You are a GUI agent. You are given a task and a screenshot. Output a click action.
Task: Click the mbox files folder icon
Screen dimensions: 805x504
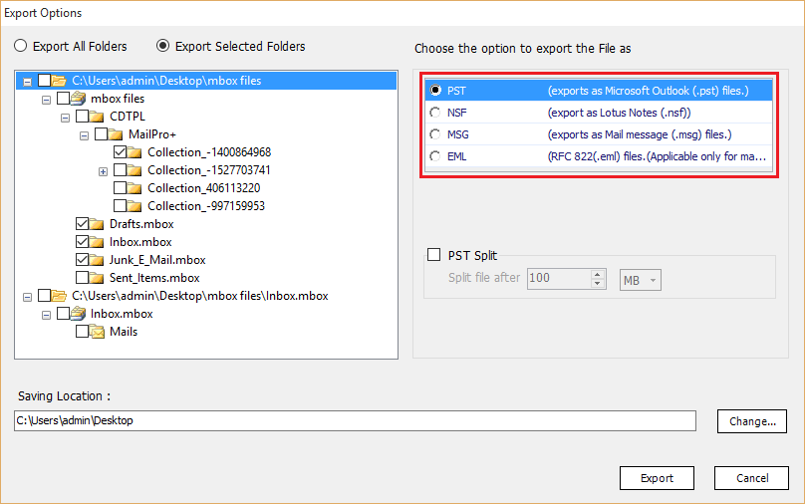pyautogui.click(x=79, y=99)
